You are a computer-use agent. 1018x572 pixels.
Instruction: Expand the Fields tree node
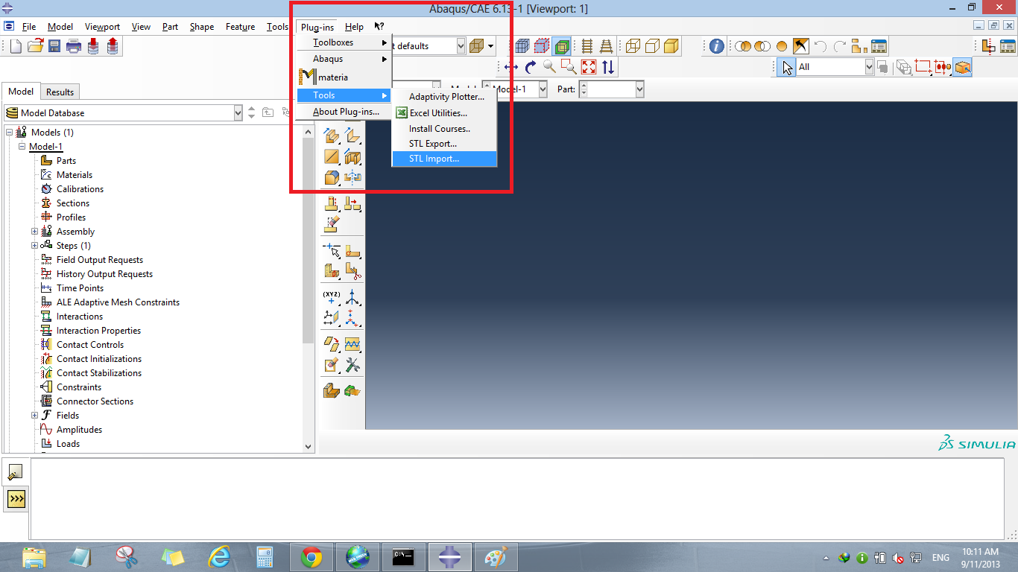[x=34, y=416]
